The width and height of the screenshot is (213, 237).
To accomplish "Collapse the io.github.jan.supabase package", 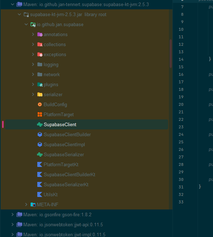I will point(26,24).
